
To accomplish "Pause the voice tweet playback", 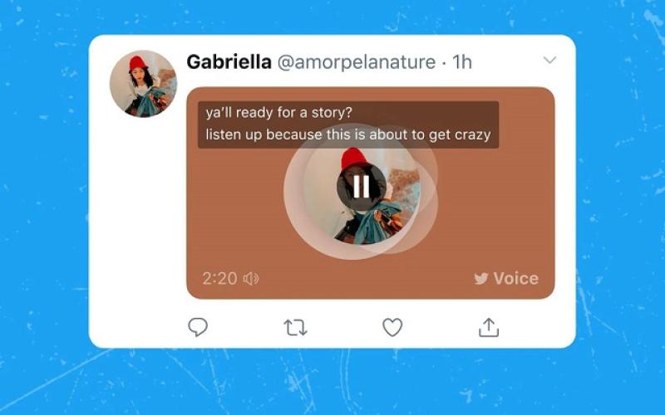I will point(362,186).
